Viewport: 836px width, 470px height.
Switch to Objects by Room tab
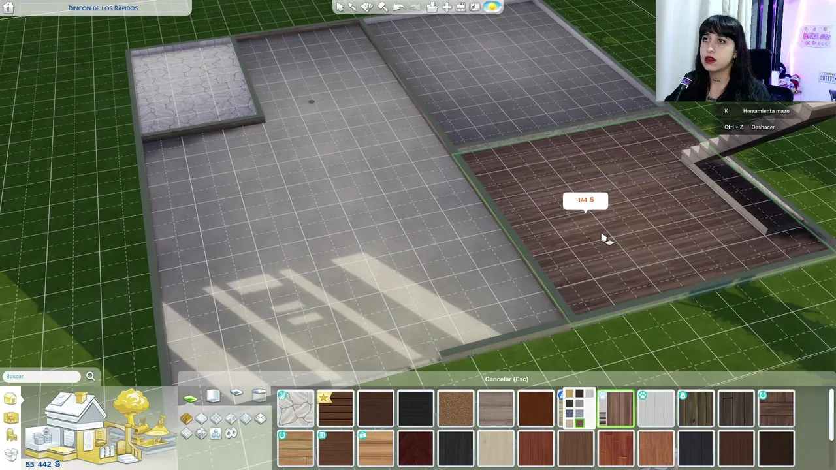[10, 418]
